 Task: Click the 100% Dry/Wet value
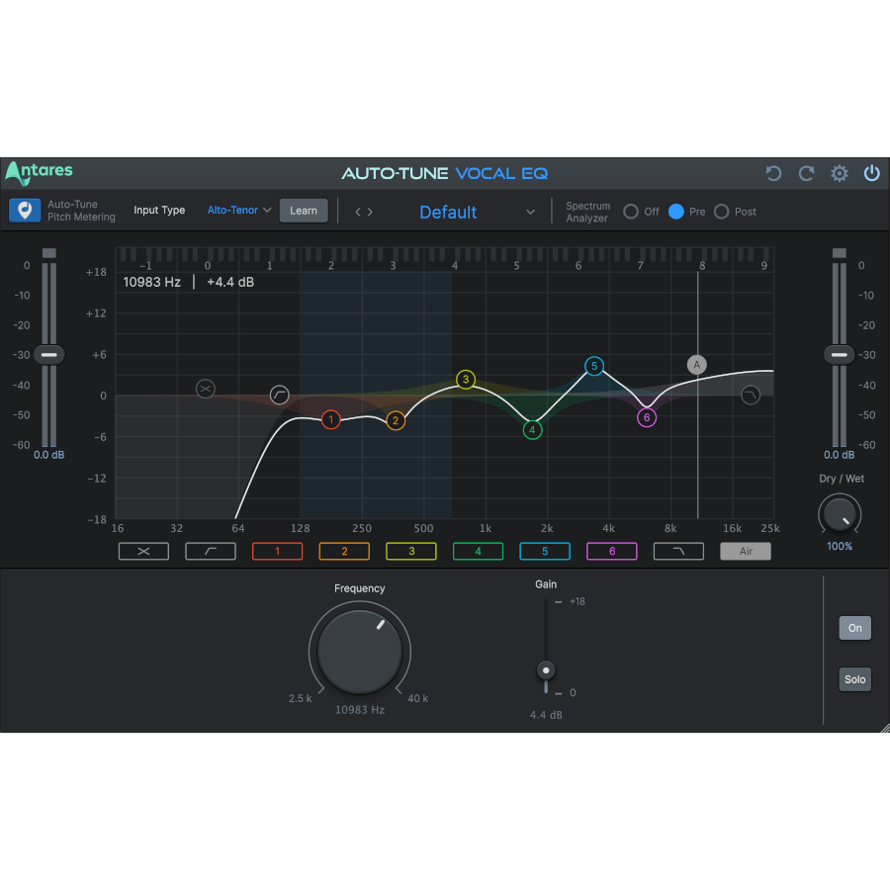[x=840, y=547]
